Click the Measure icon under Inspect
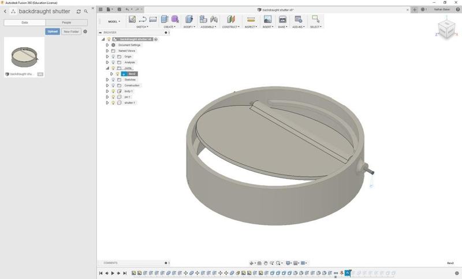Viewport: 462px width, 279px height. coord(251,20)
